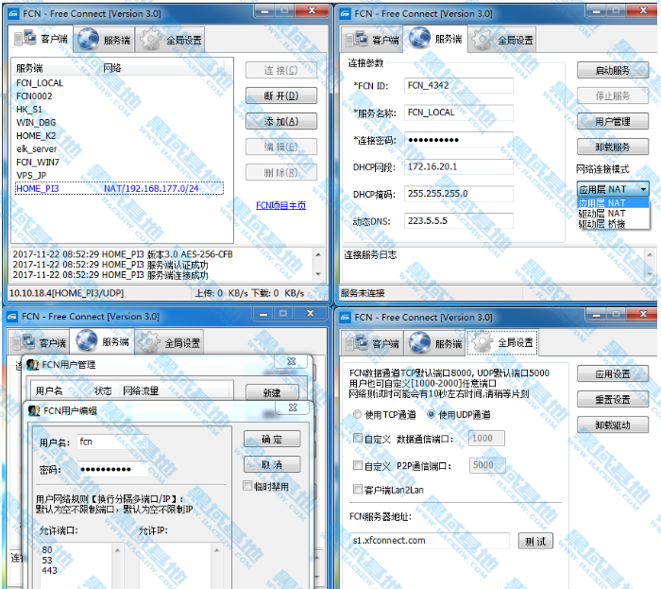Click the 应用设置 button
This screenshot has width=661, height=589.
click(x=613, y=373)
